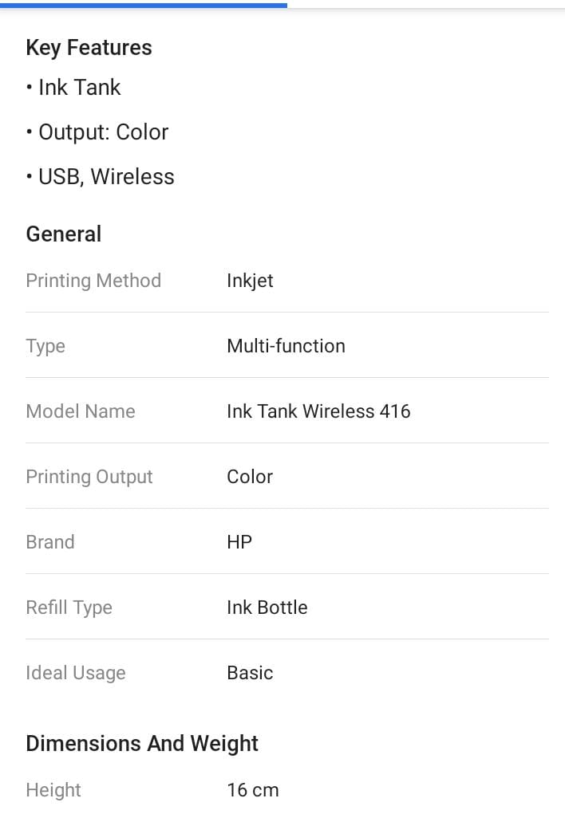Click the Dimensions And Weight heading
Viewport: 565px width, 814px height.
point(142,744)
